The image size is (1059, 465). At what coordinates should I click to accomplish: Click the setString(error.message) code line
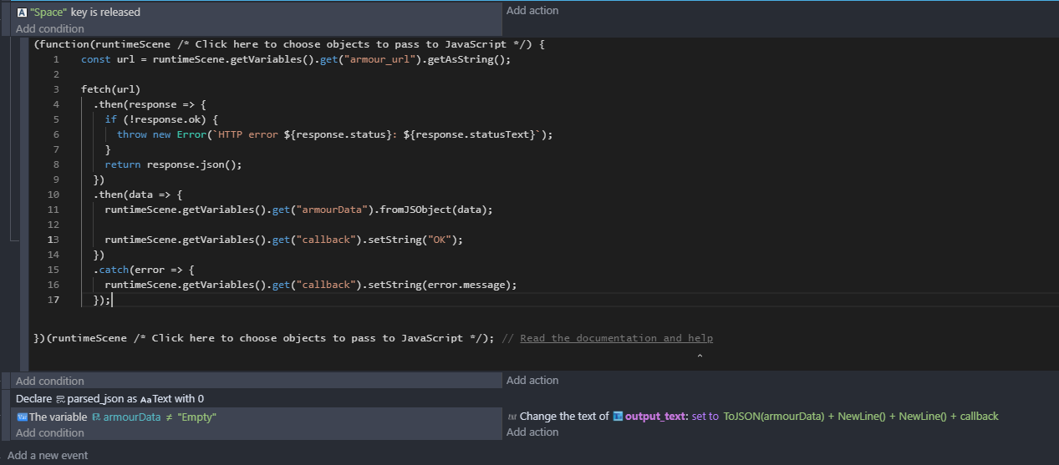(x=311, y=285)
